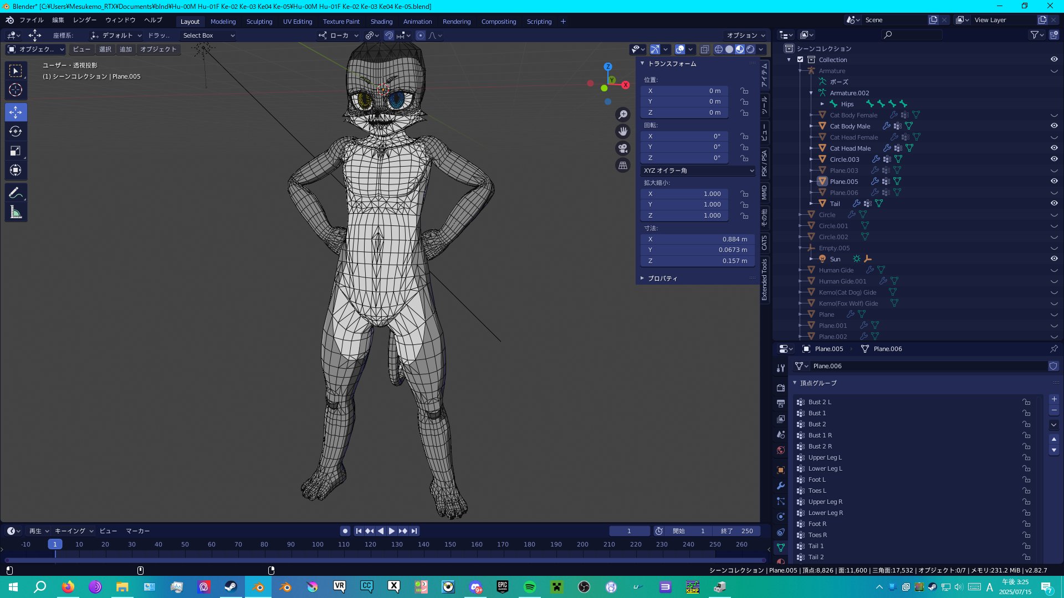Screen dimensions: 1064x598
Task: Open the Object properties orange square tab
Action: click(781, 470)
